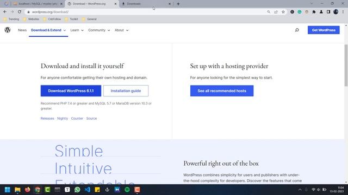This screenshot has height=195, width=348.
Task: Open the Toolkit bookmarks folder
Action: click(x=71, y=19)
